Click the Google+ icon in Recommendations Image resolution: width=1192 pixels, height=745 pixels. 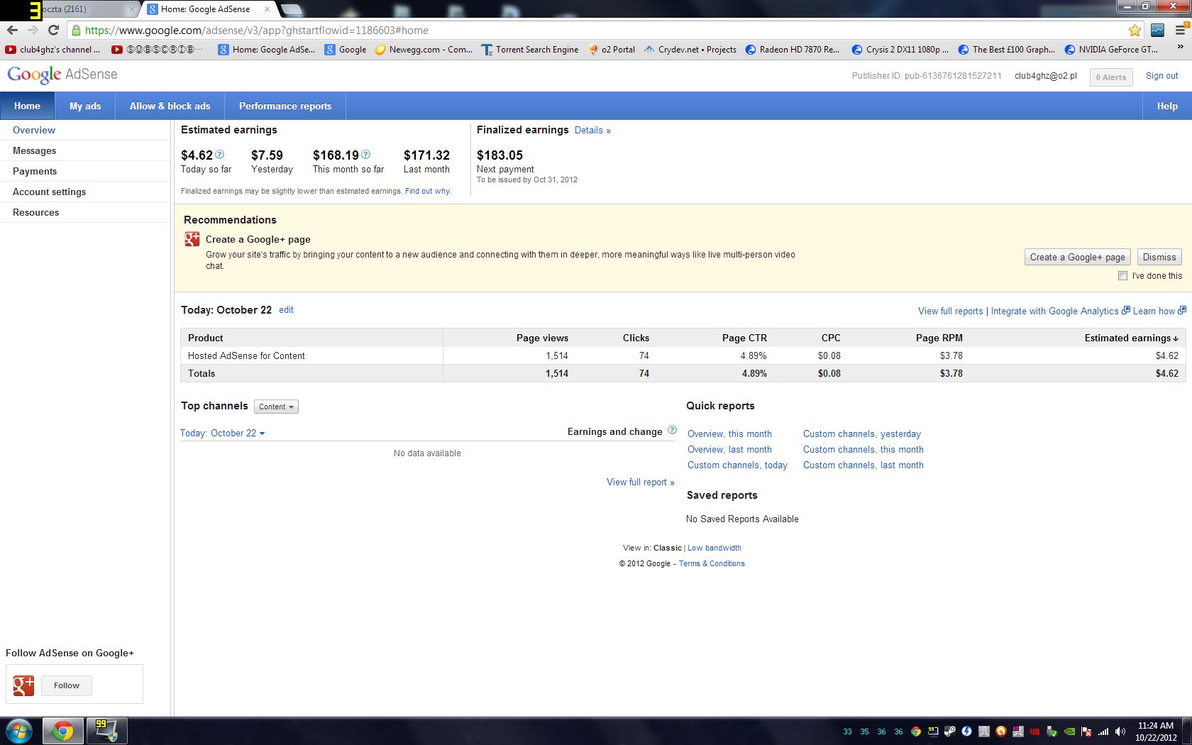tap(192, 239)
